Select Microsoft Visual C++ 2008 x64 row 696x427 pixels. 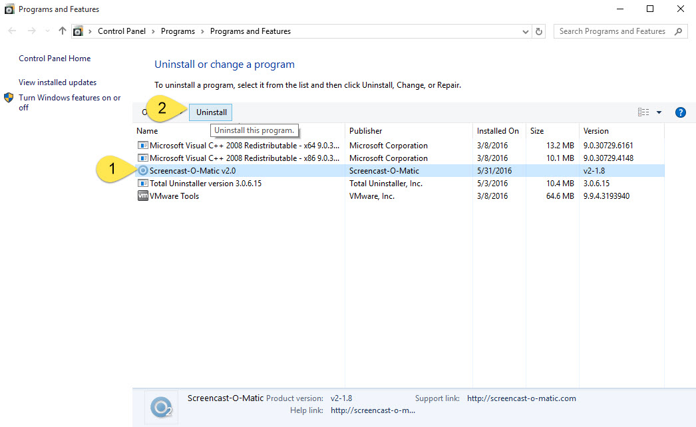point(399,146)
